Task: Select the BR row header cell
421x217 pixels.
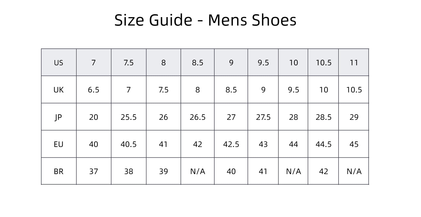Action: coord(59,171)
